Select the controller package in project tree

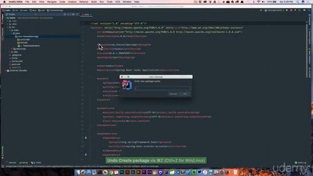click(23, 40)
